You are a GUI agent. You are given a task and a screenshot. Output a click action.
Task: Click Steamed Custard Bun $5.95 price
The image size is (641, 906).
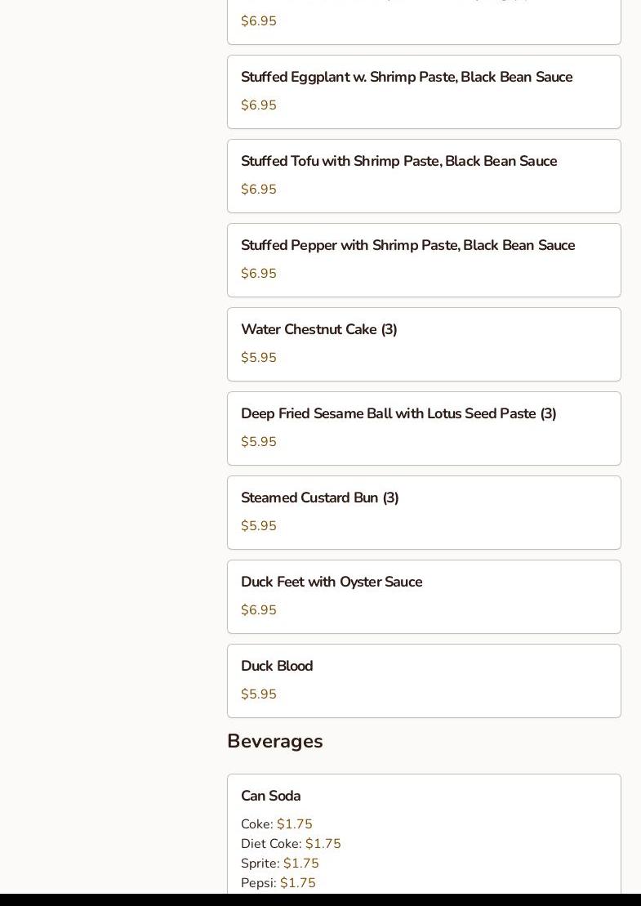(259, 526)
